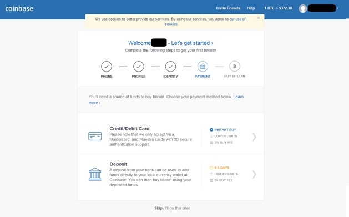The image size is (349, 217).
Task: Click the 1% BUY FEE label
Action: 221,180
